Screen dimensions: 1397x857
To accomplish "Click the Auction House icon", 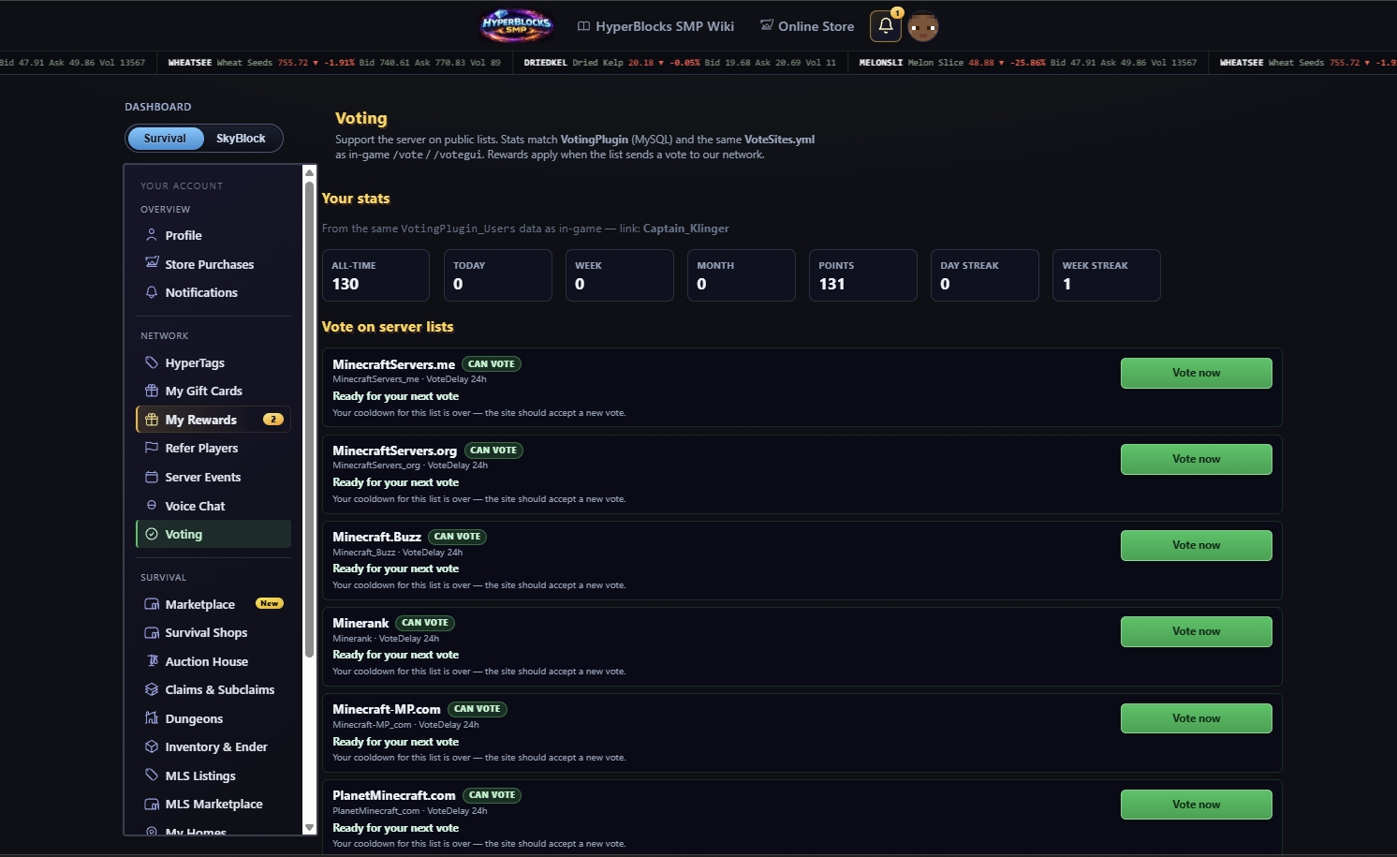I will click(152, 661).
